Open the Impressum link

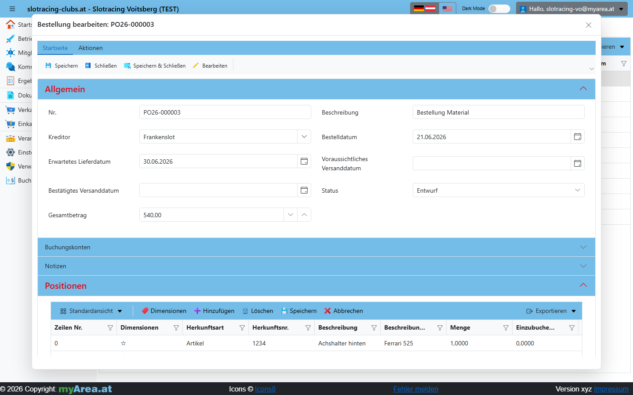[611, 389]
